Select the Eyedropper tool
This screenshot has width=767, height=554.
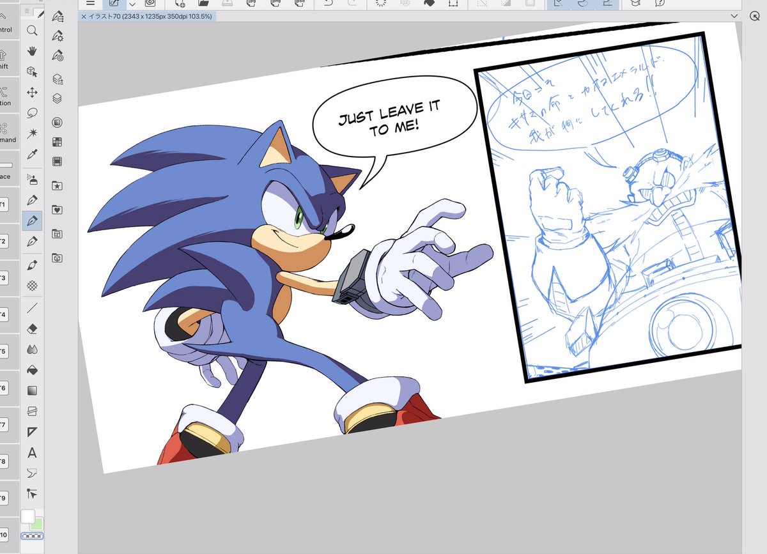point(32,154)
